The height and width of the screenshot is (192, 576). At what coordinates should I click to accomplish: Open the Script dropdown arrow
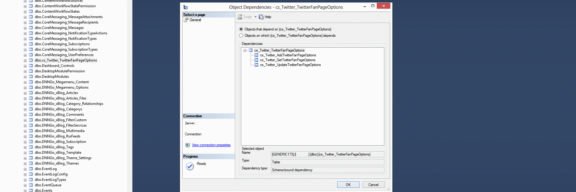coord(255,17)
